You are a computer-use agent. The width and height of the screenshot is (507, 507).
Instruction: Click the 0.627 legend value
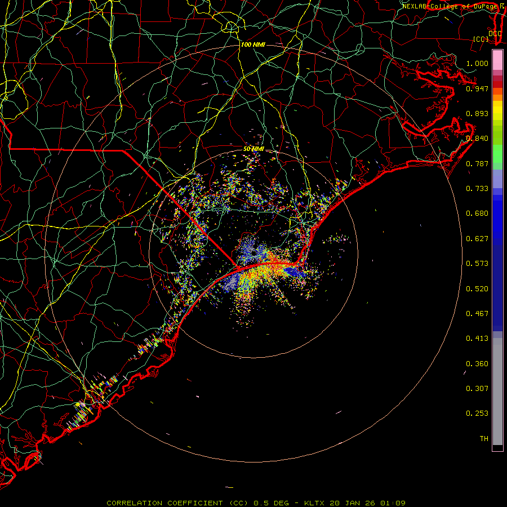477,239
